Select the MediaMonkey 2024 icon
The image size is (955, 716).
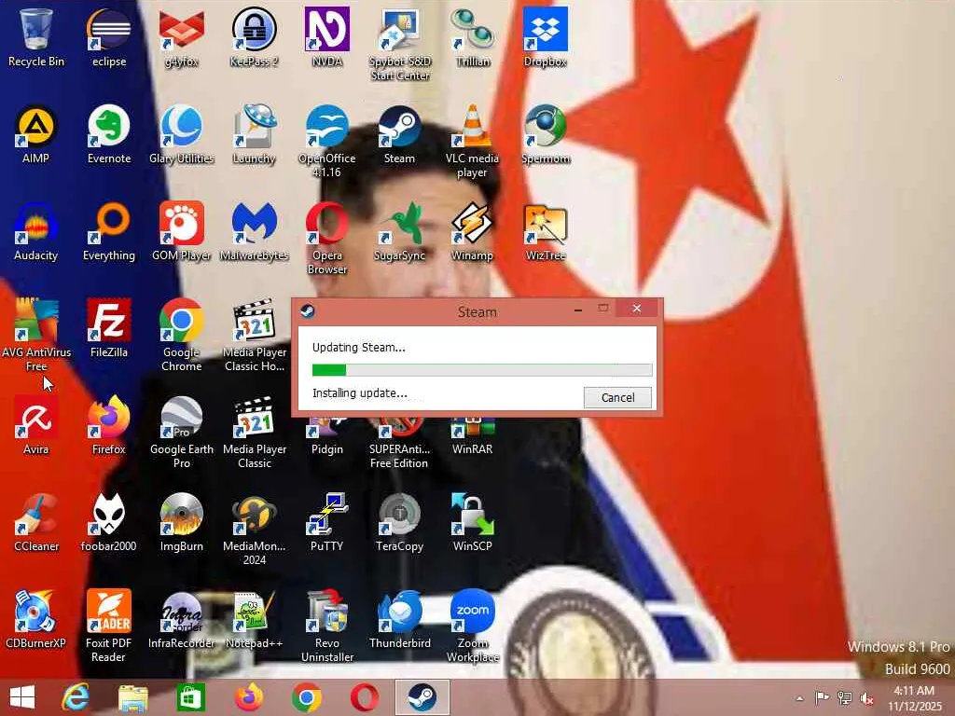[254, 530]
